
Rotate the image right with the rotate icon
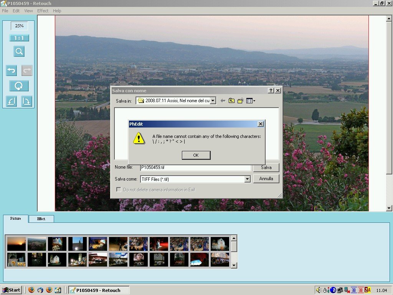coord(27,101)
